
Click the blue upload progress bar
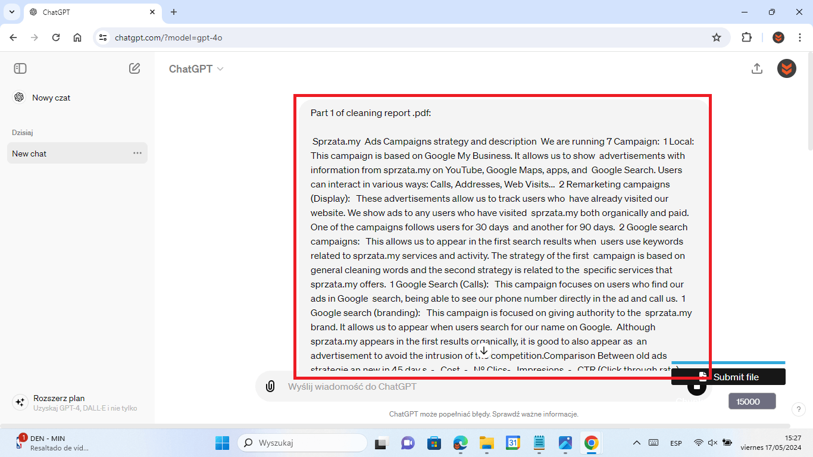tap(728, 362)
